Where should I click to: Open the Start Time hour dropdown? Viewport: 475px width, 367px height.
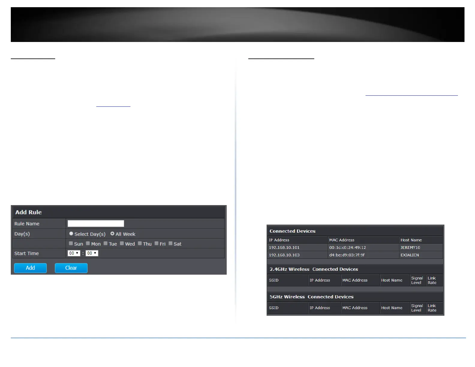point(74,253)
